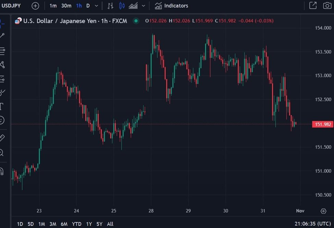Take a chart snapshot with camera icon
The height and width of the screenshot is (228, 334).
(x=327, y=5)
